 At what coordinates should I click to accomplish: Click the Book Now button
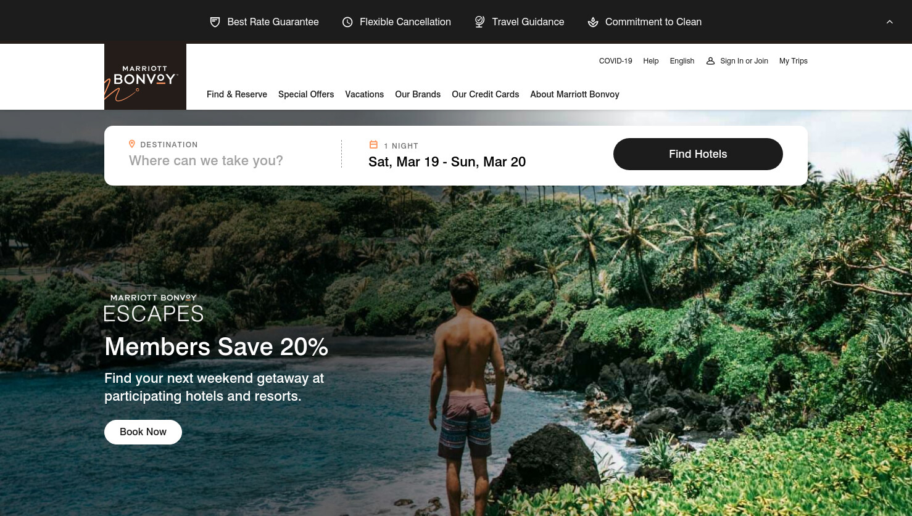click(x=143, y=432)
